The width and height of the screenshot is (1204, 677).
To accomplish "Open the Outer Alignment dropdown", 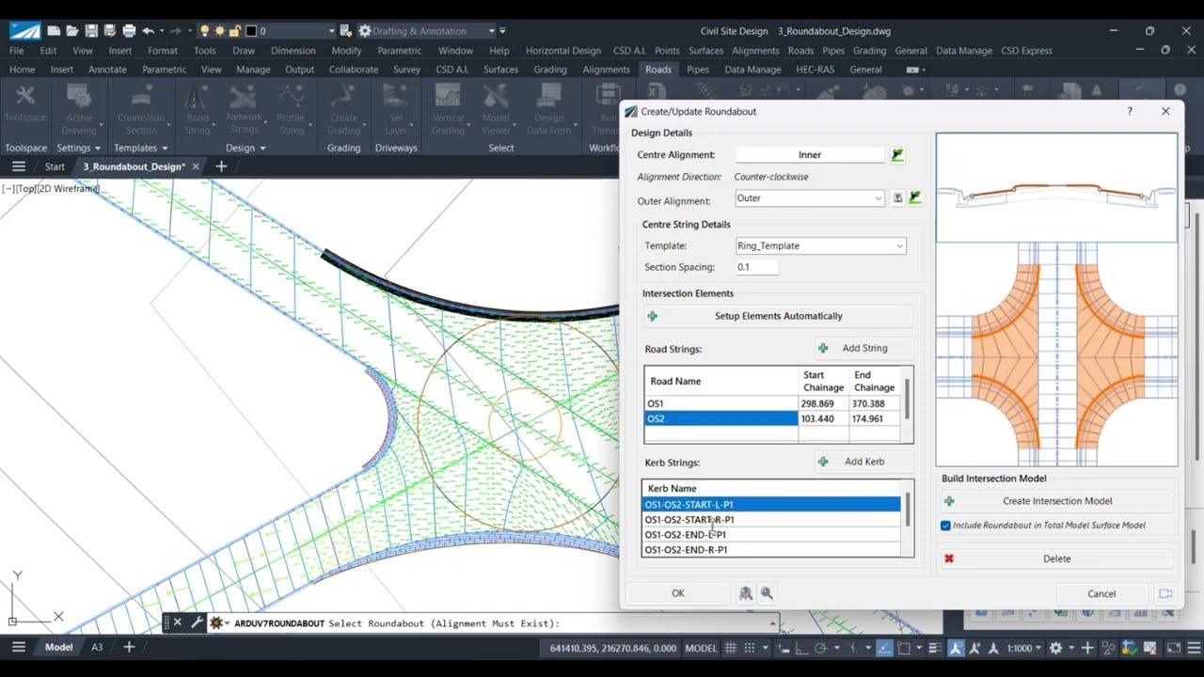I will click(x=879, y=198).
